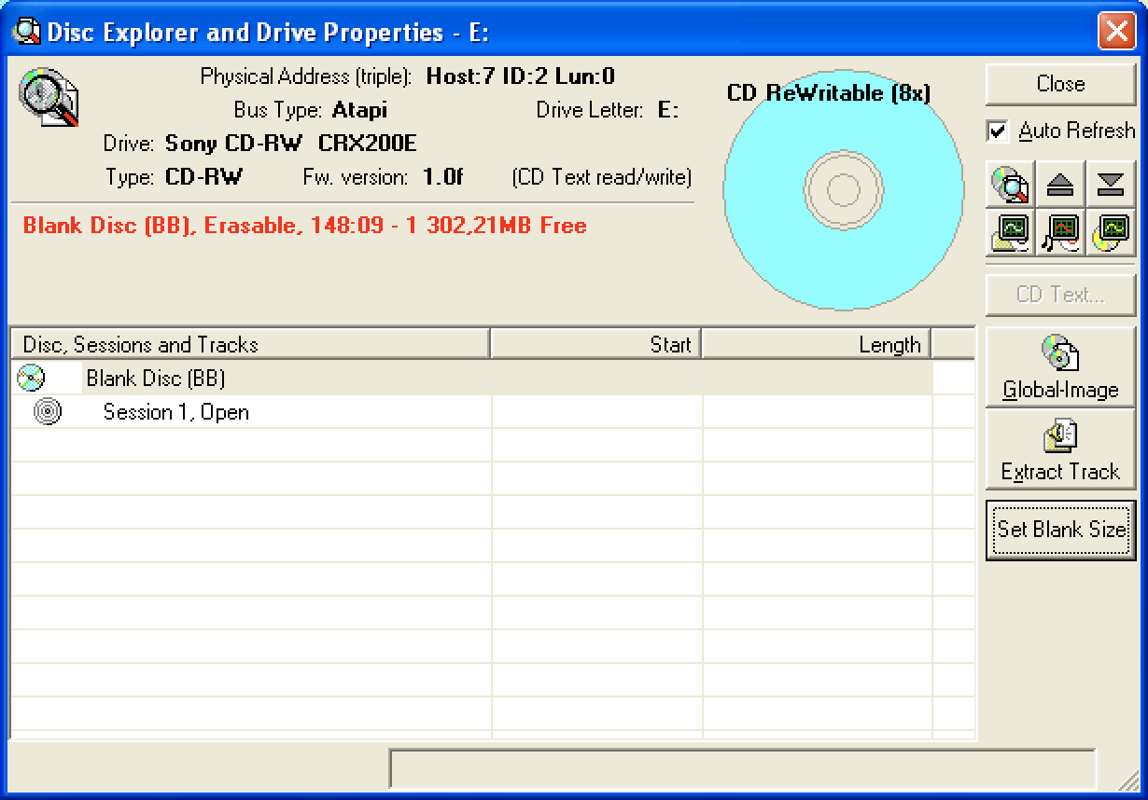
Task: Click the concentric-circle icon of Session 1 row
Action: click(x=48, y=411)
